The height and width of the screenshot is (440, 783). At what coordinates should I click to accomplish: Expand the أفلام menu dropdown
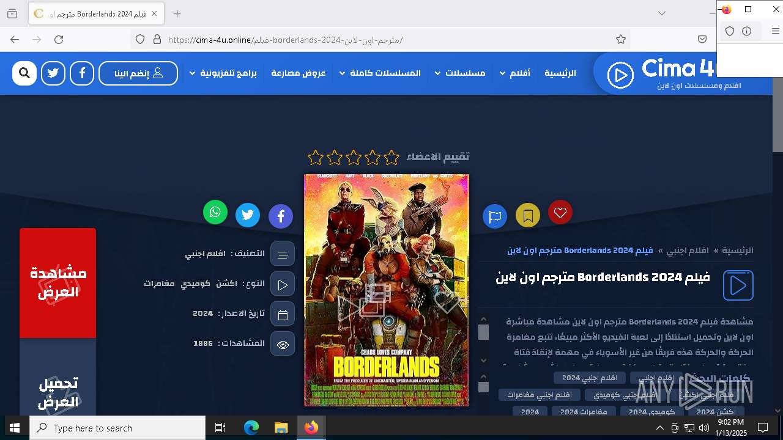coord(515,73)
